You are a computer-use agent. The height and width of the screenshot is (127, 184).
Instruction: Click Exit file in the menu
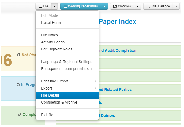(x=47, y=115)
